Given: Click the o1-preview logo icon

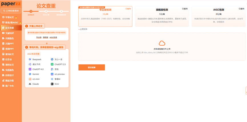Looking at the screenshot, I should (52, 74).
